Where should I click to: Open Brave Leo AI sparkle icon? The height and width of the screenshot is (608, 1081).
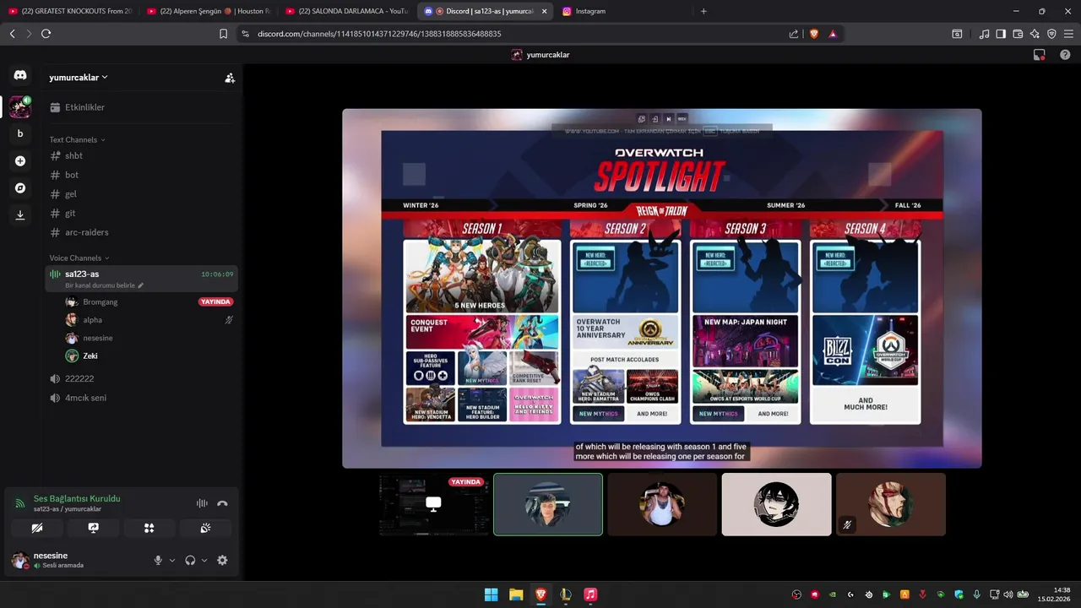click(1035, 34)
